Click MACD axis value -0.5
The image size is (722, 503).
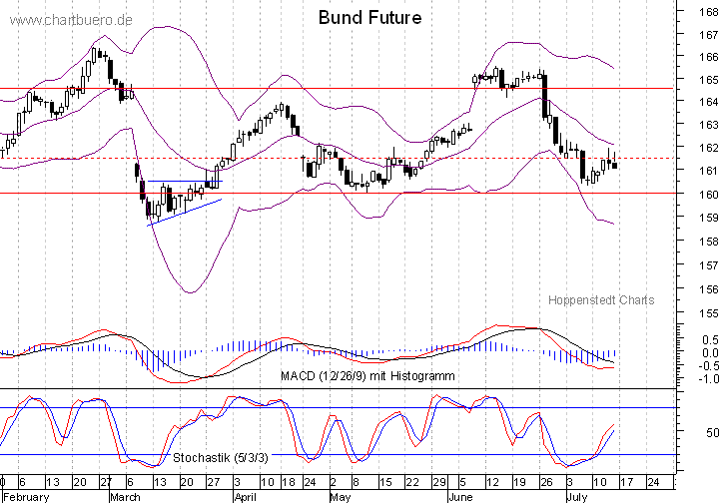(709, 366)
